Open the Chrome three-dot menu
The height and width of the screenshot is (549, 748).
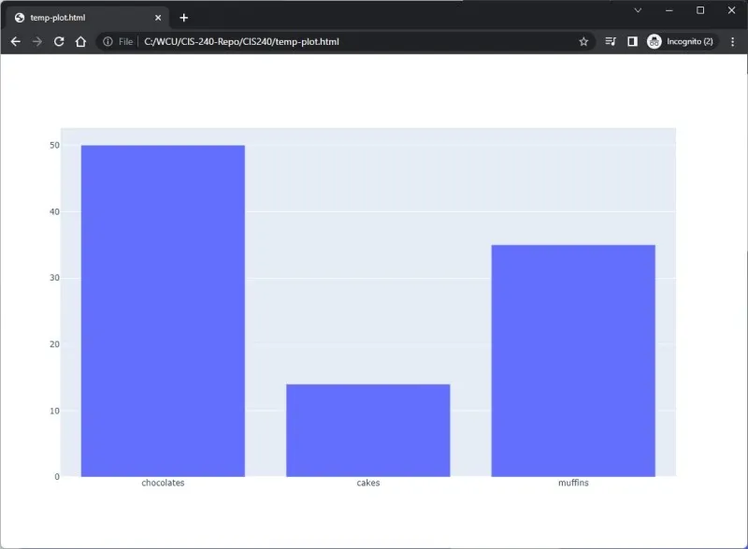click(x=732, y=41)
